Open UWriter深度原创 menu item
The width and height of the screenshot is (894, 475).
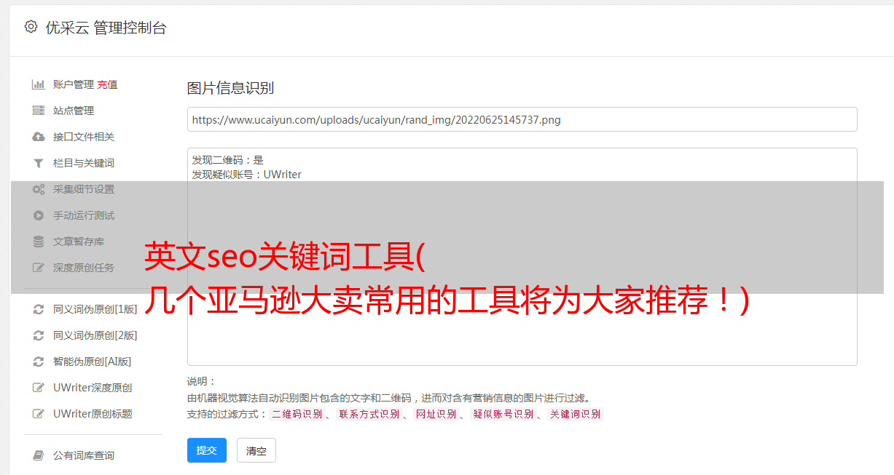pos(93,388)
